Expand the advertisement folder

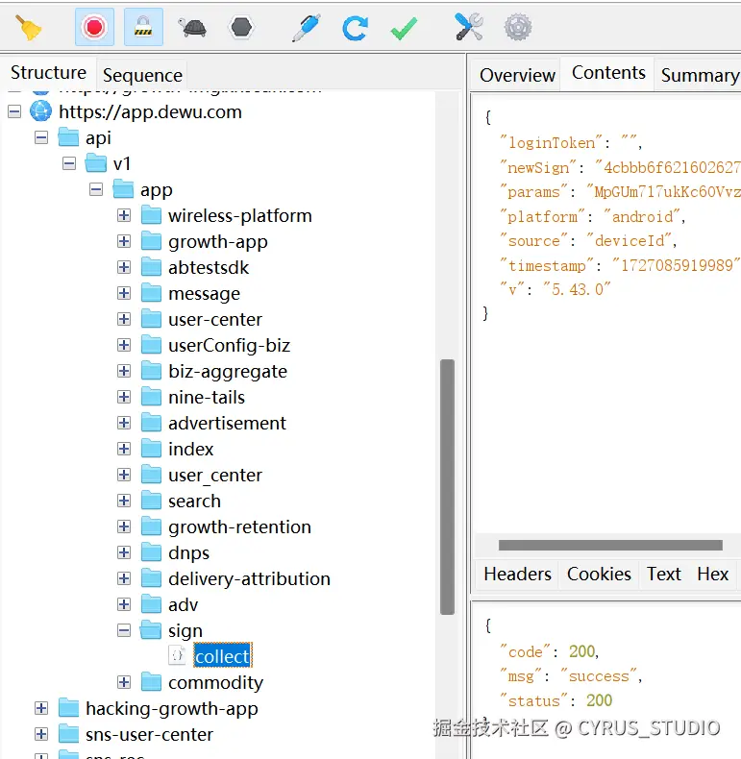(124, 423)
